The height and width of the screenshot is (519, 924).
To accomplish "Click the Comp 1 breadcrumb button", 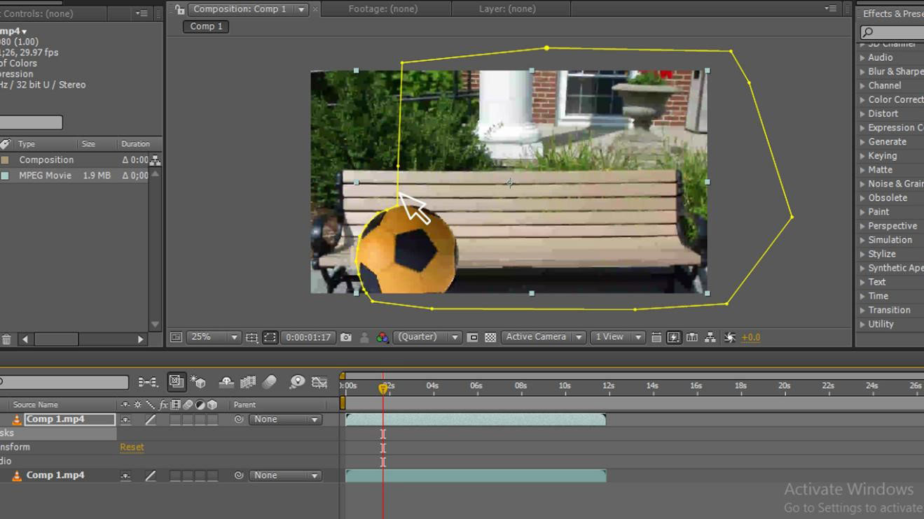I will click(206, 27).
